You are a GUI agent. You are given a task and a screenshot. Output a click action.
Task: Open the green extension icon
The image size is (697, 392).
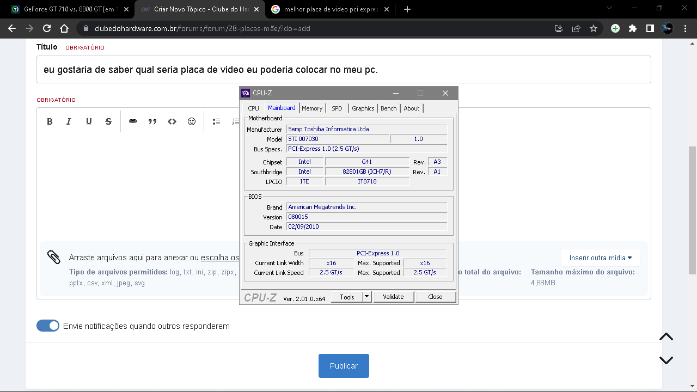click(x=615, y=28)
